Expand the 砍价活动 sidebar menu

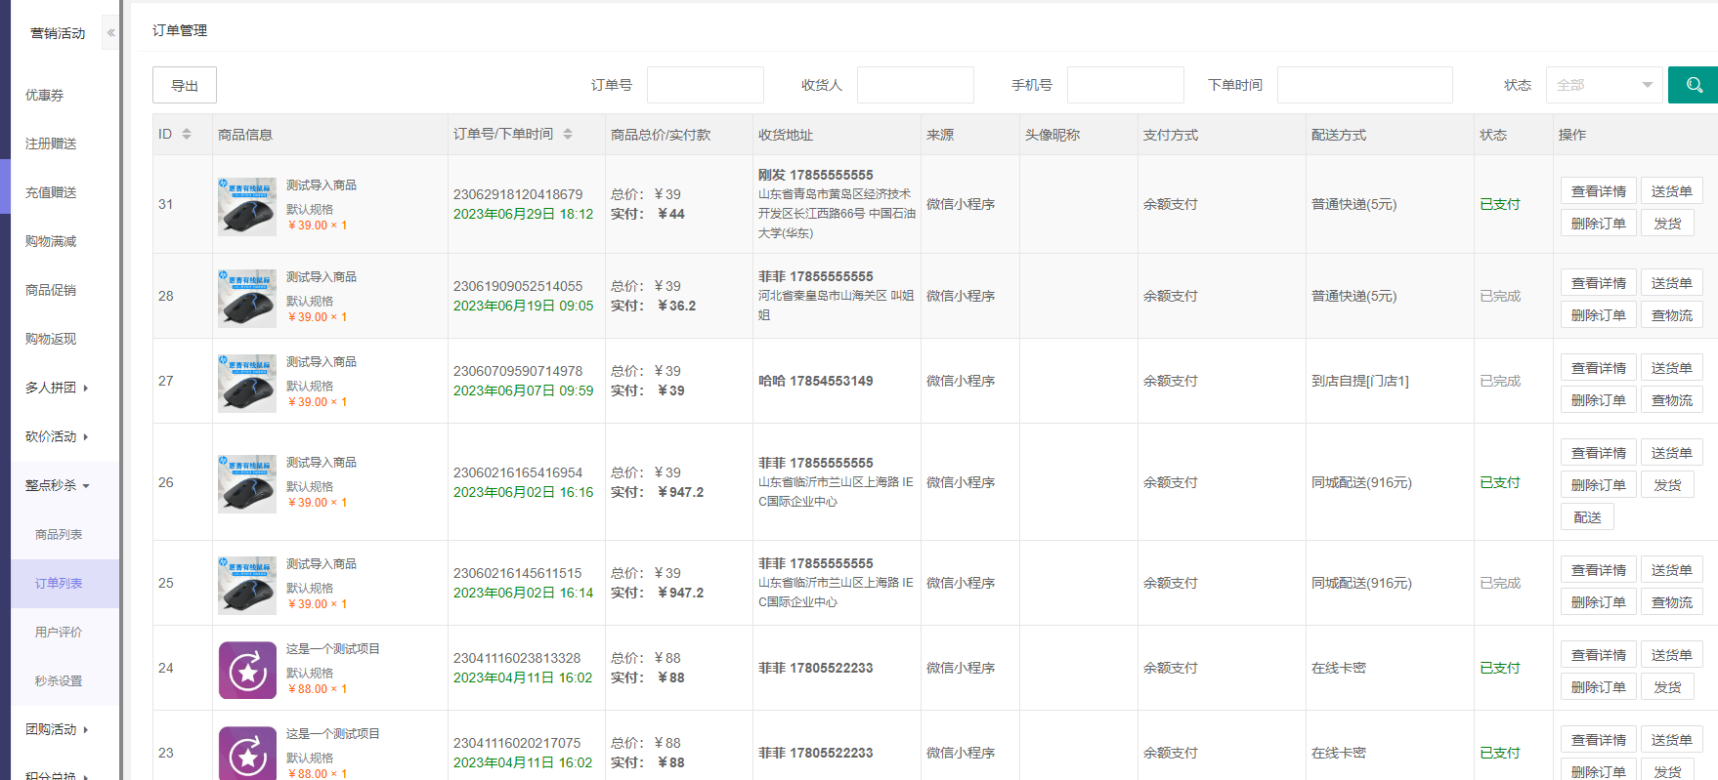(57, 436)
